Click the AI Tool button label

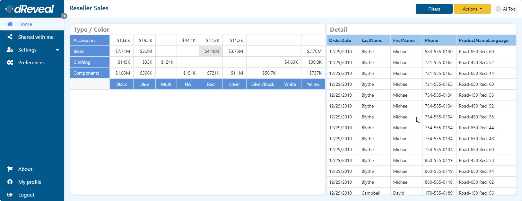509,9
